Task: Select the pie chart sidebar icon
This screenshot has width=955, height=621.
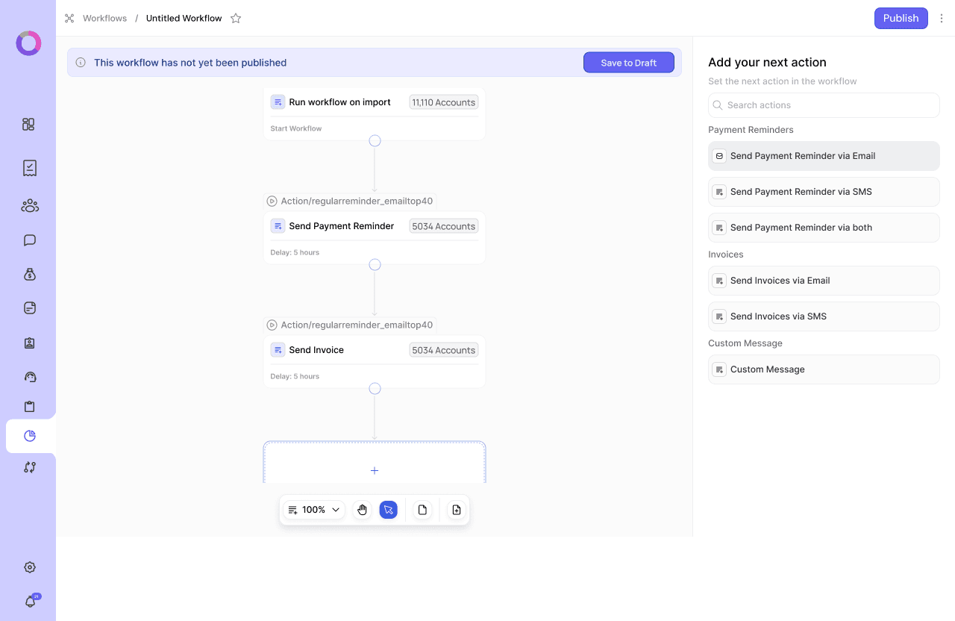Action: coord(30,436)
